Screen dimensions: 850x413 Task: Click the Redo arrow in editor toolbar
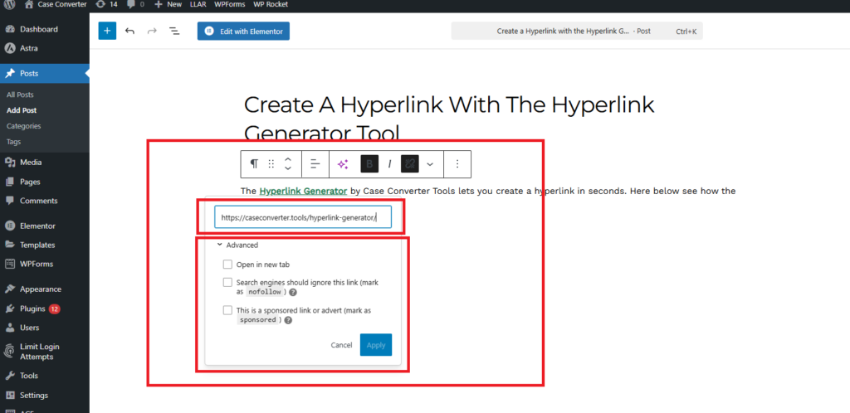153,31
